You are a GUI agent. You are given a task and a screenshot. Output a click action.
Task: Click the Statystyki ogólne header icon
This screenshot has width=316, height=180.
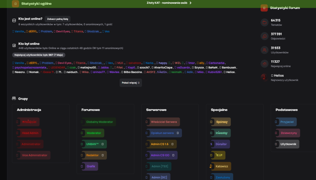point(15,3)
